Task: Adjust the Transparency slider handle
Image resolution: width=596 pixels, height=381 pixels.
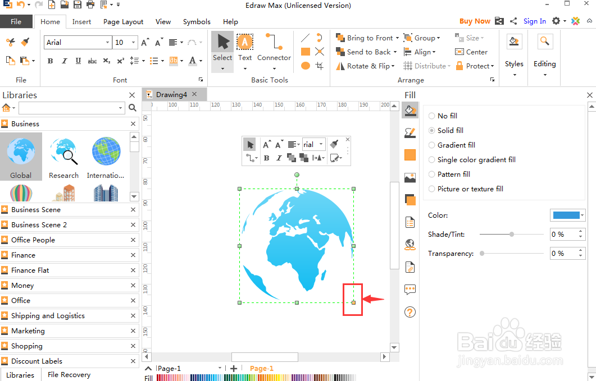Action: pos(482,254)
